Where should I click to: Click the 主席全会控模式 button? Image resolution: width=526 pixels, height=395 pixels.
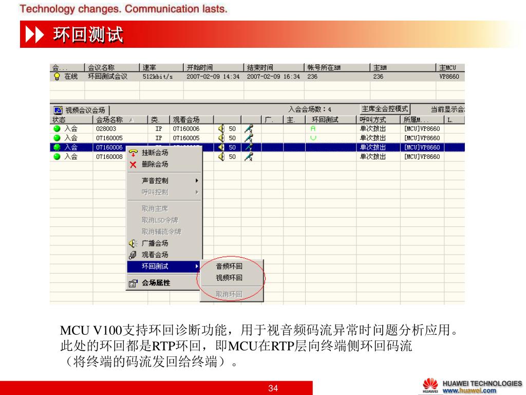[385, 109]
